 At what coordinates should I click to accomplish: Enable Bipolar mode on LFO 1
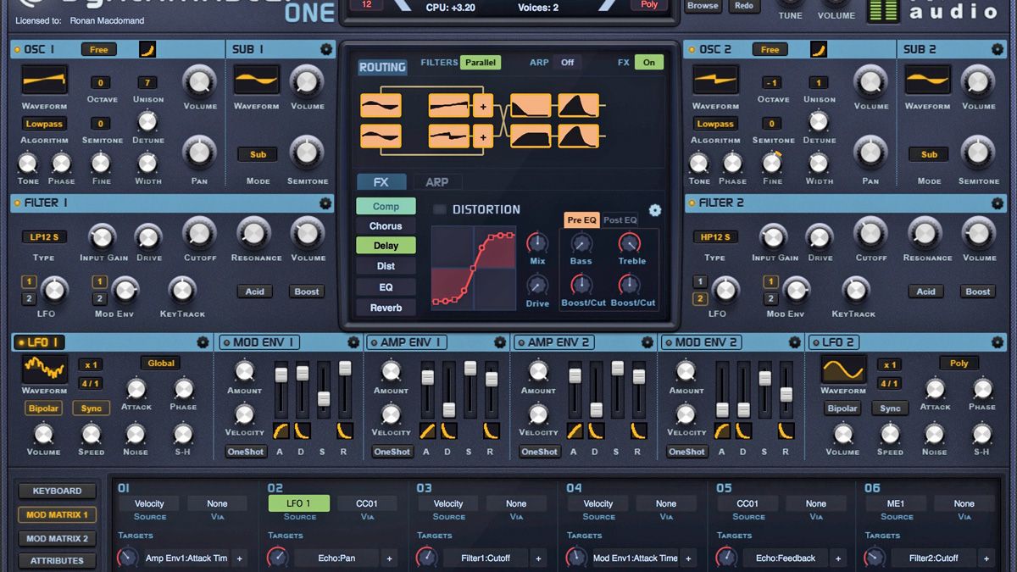(x=42, y=408)
